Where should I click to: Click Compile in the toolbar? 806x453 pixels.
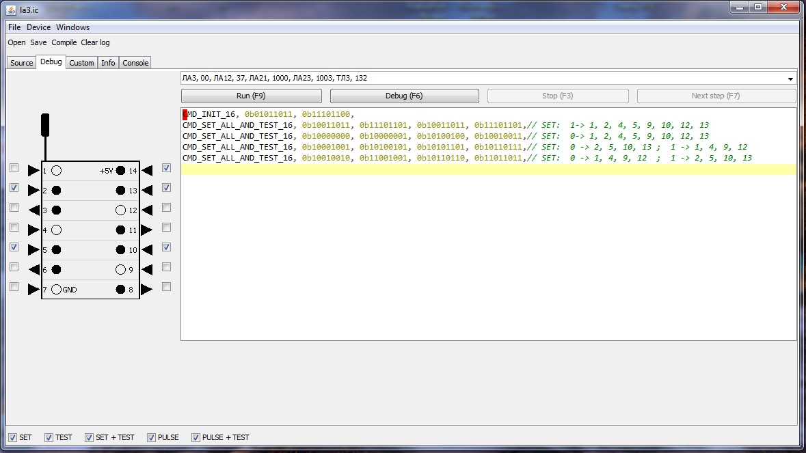click(x=64, y=42)
